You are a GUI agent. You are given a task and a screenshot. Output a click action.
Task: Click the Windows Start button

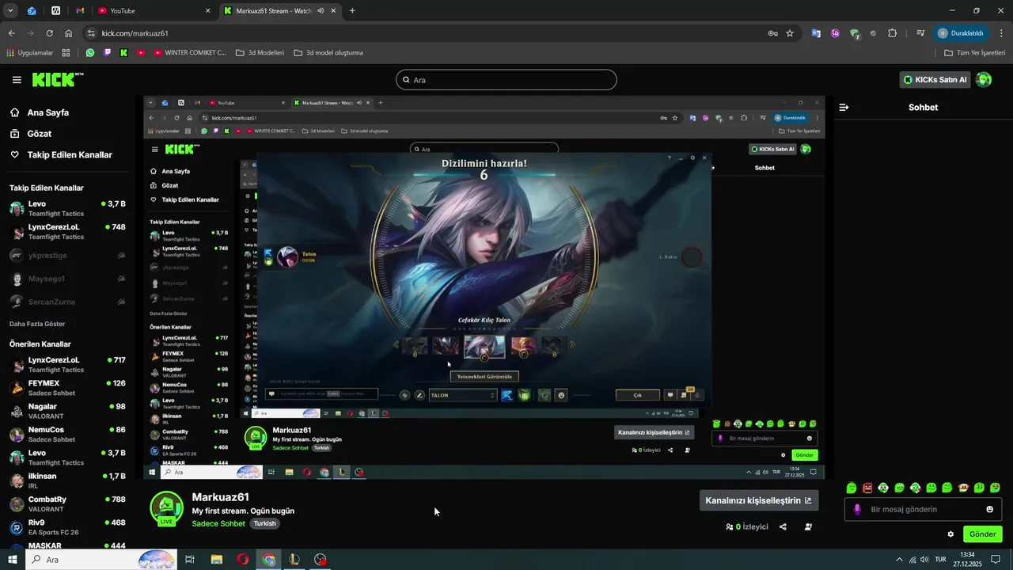pos(12,560)
